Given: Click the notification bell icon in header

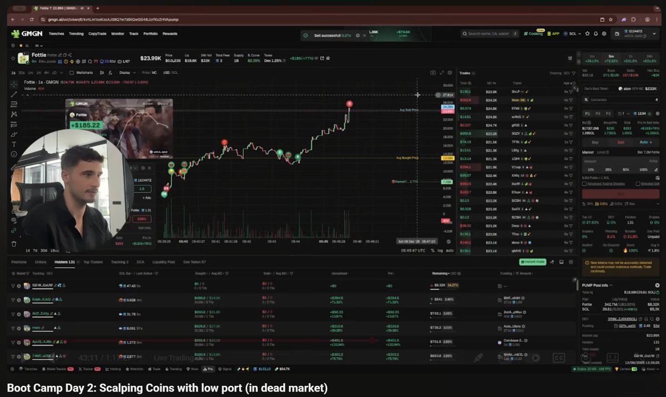Looking at the screenshot, I should tap(596, 34).
